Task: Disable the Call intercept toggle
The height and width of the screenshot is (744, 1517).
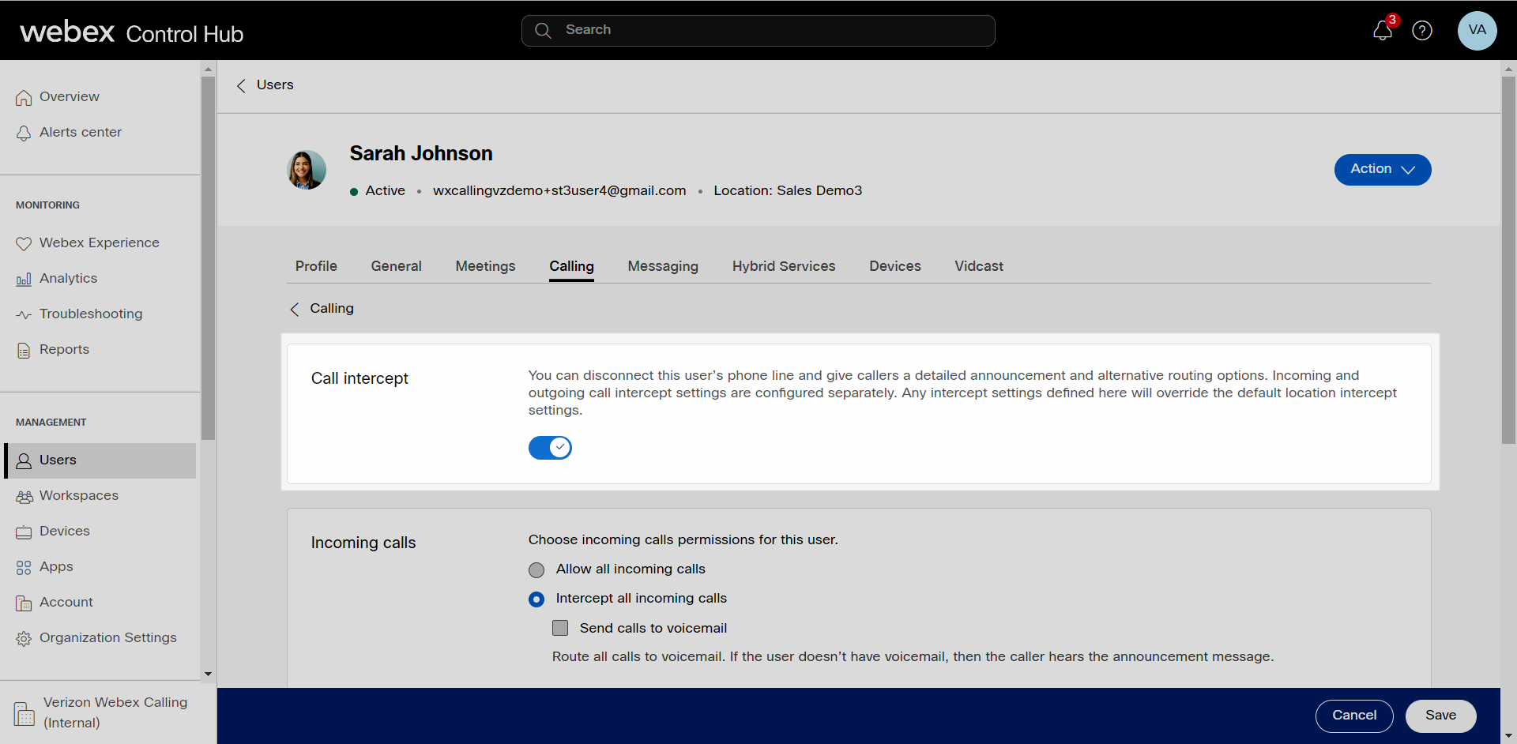Action: [550, 448]
